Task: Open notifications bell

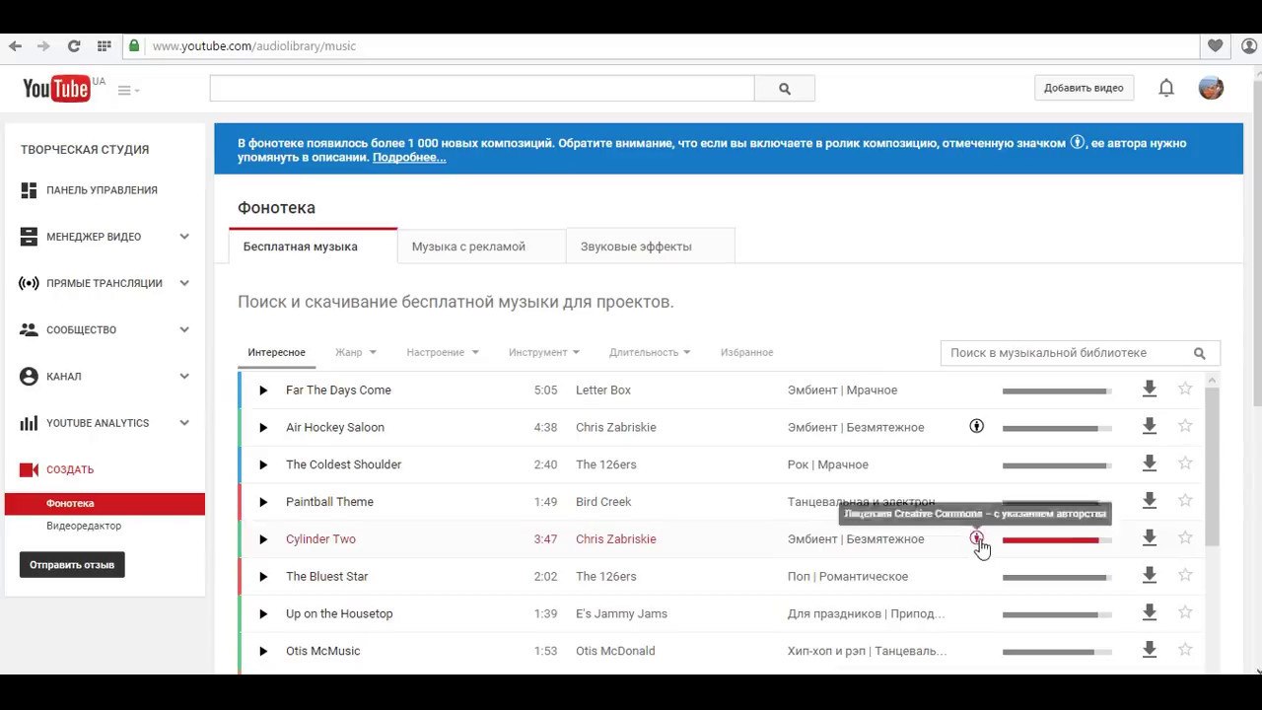Action: point(1166,88)
